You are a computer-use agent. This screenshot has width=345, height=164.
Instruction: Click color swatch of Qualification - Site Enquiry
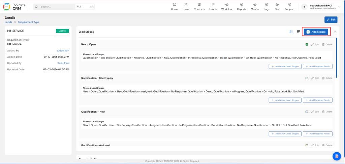[307, 78]
